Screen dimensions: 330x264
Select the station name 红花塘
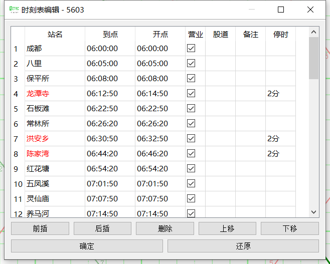point(38,169)
